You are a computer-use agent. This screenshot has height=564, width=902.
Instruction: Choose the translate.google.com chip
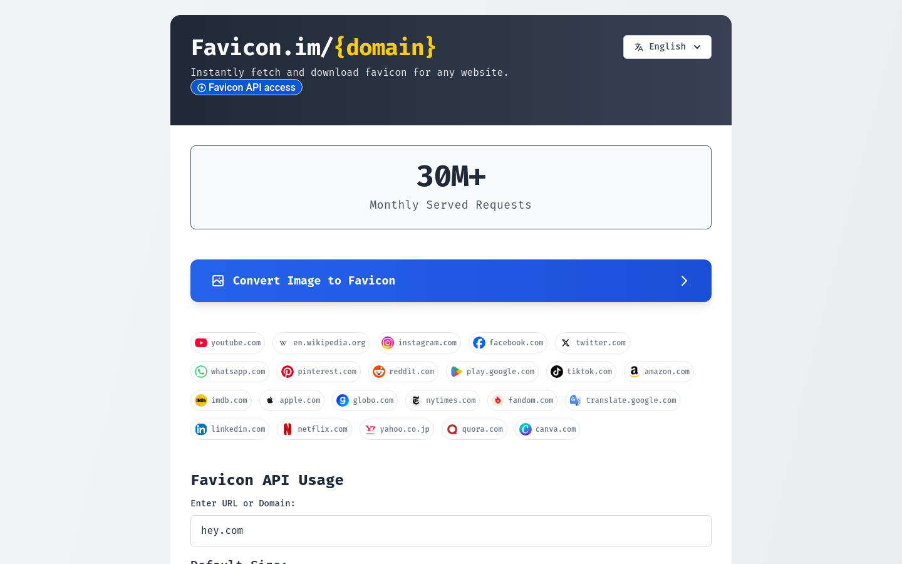pyautogui.click(x=623, y=400)
